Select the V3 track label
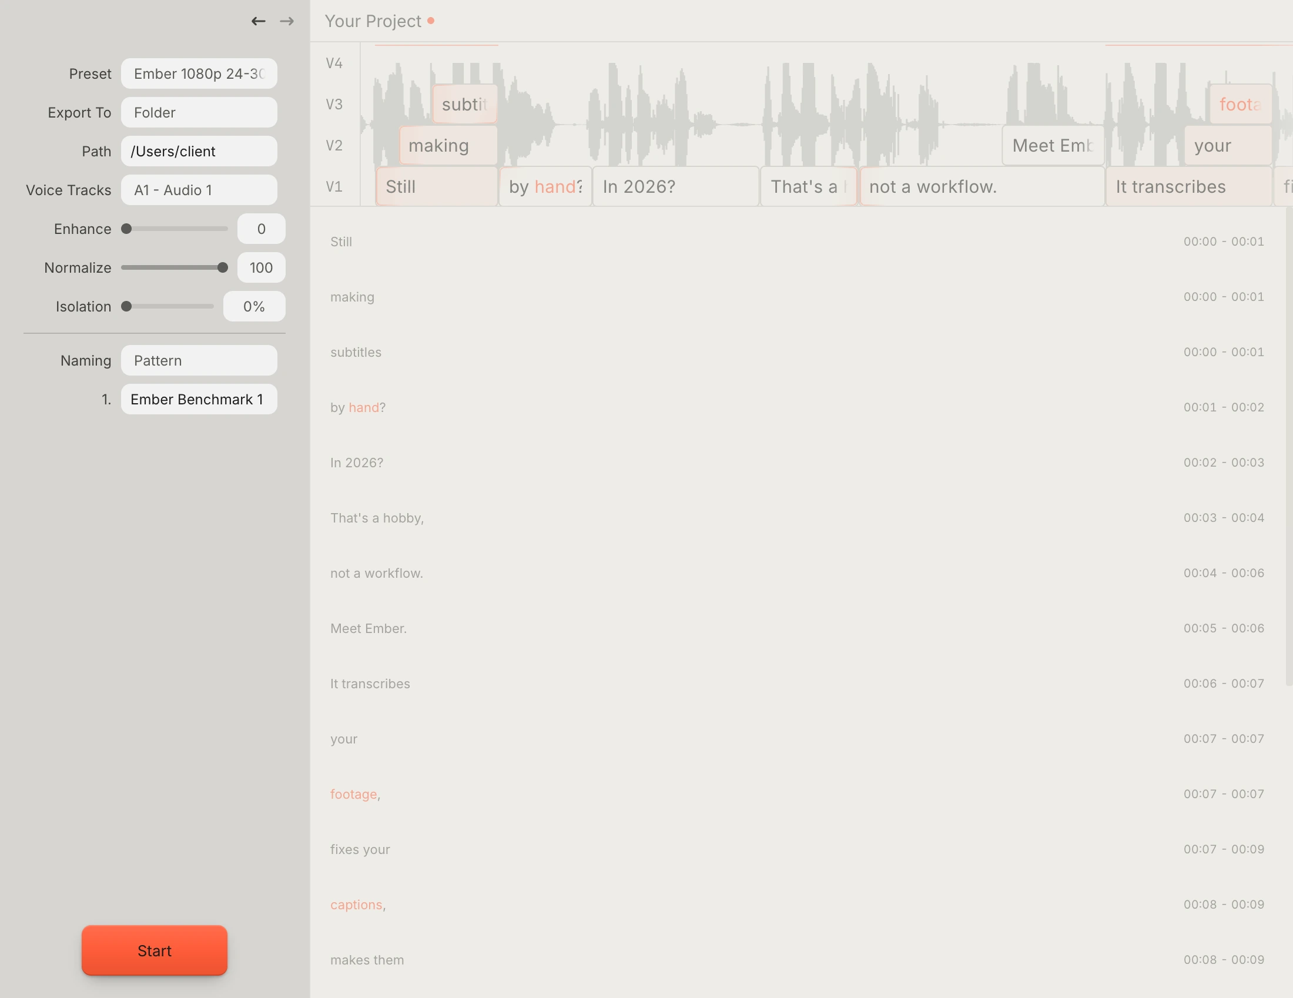 (334, 104)
